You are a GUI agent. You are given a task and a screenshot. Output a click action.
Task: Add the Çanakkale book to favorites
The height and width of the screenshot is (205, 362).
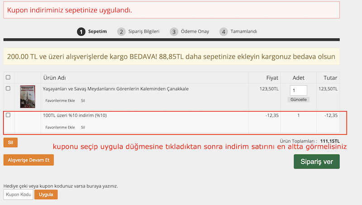pos(60,100)
